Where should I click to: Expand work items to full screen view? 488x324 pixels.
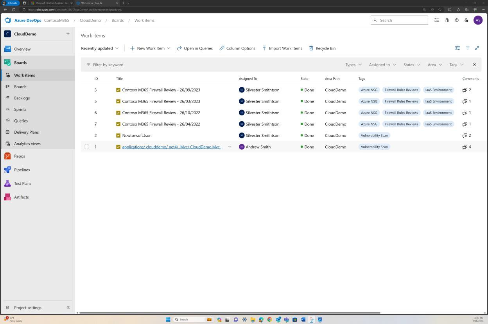pyautogui.click(x=477, y=48)
